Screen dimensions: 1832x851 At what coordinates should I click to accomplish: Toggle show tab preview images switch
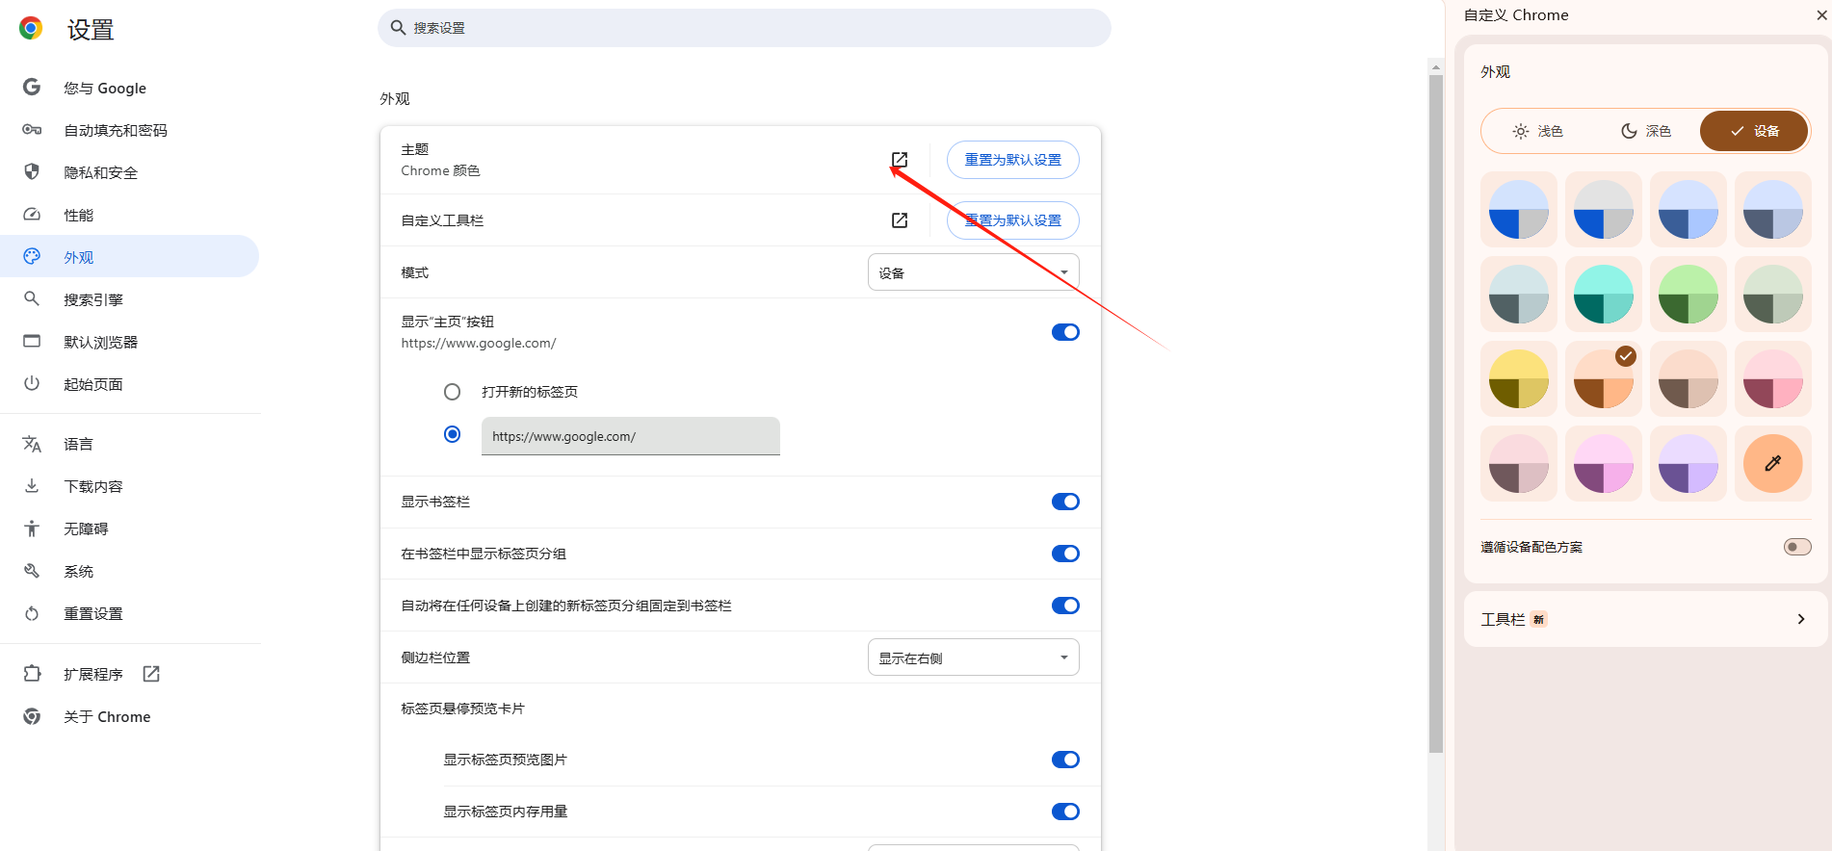tap(1065, 760)
